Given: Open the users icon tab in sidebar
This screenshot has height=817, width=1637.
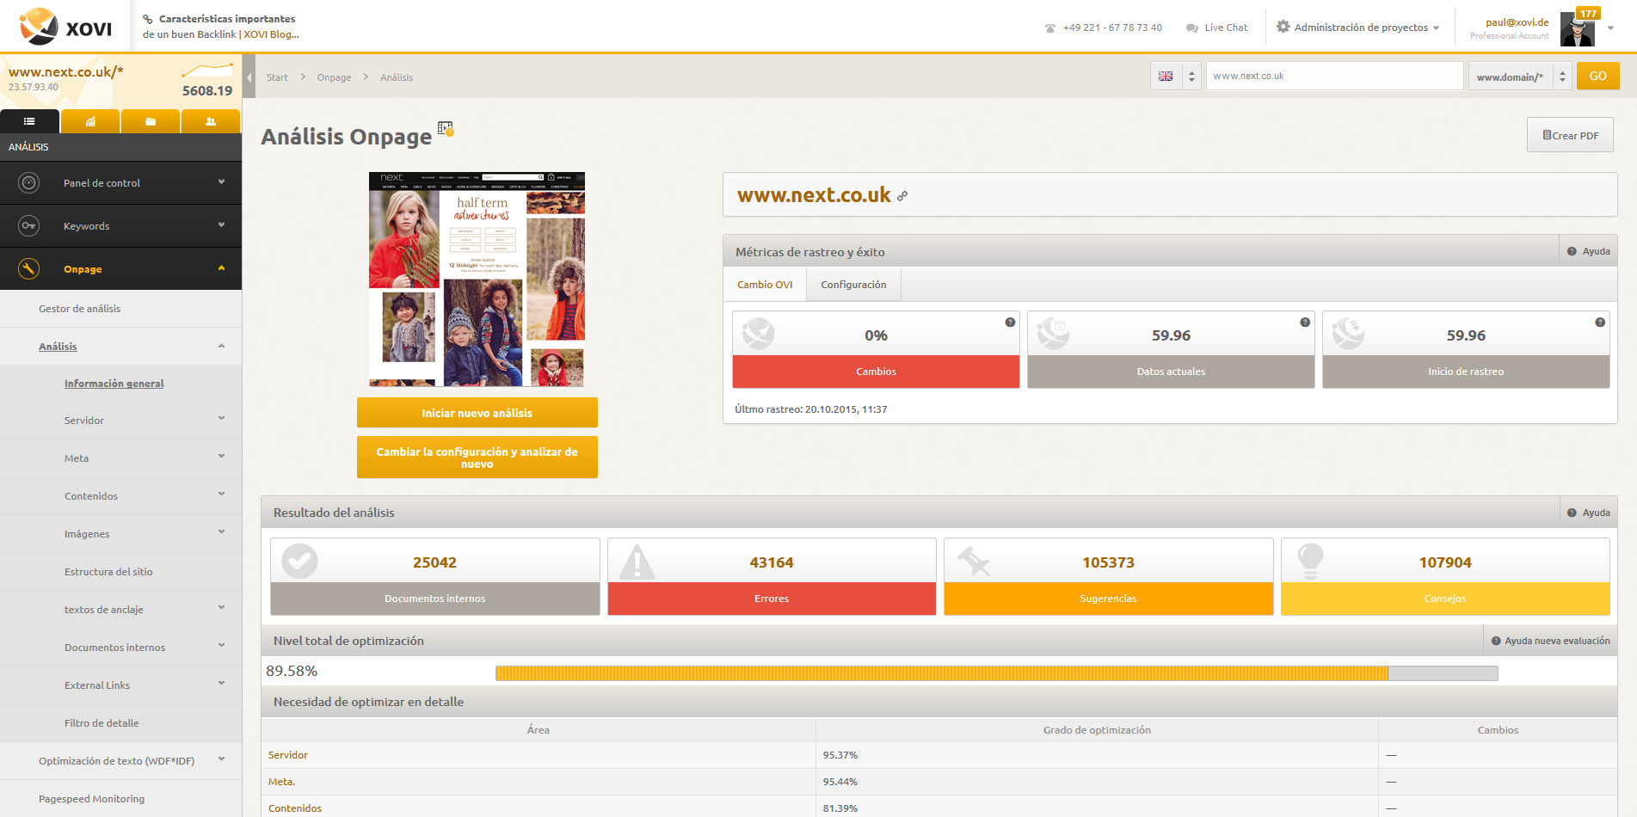Looking at the screenshot, I should coord(211,121).
